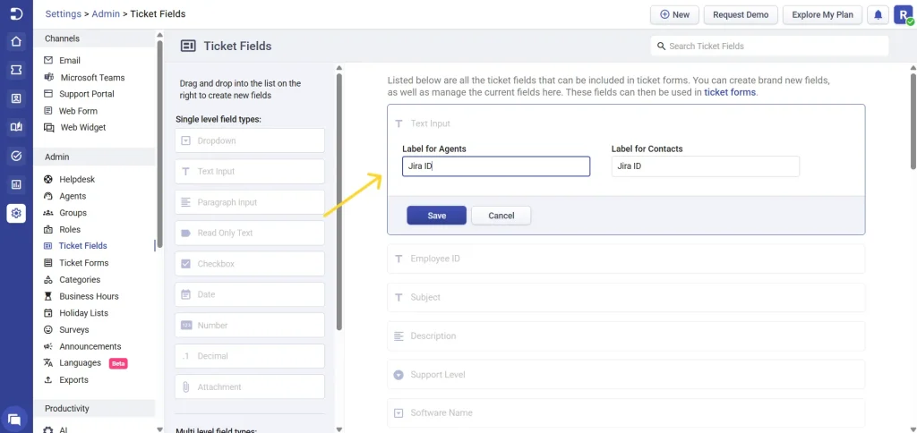Image resolution: width=917 pixels, height=433 pixels.
Task: Open the Subject field row
Action: (626, 297)
